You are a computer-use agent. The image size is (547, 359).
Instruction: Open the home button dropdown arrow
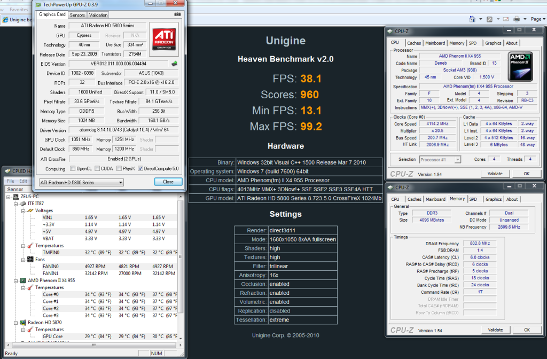(480, 19)
